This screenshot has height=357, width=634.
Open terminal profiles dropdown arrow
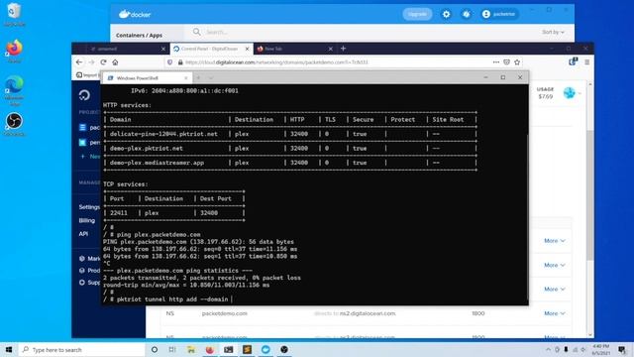[x=211, y=78]
